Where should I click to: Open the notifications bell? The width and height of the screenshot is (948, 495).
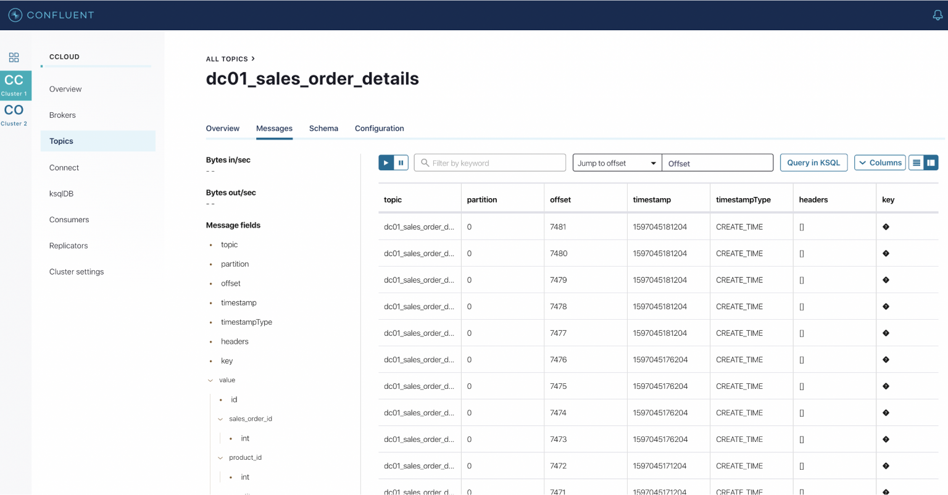click(938, 15)
